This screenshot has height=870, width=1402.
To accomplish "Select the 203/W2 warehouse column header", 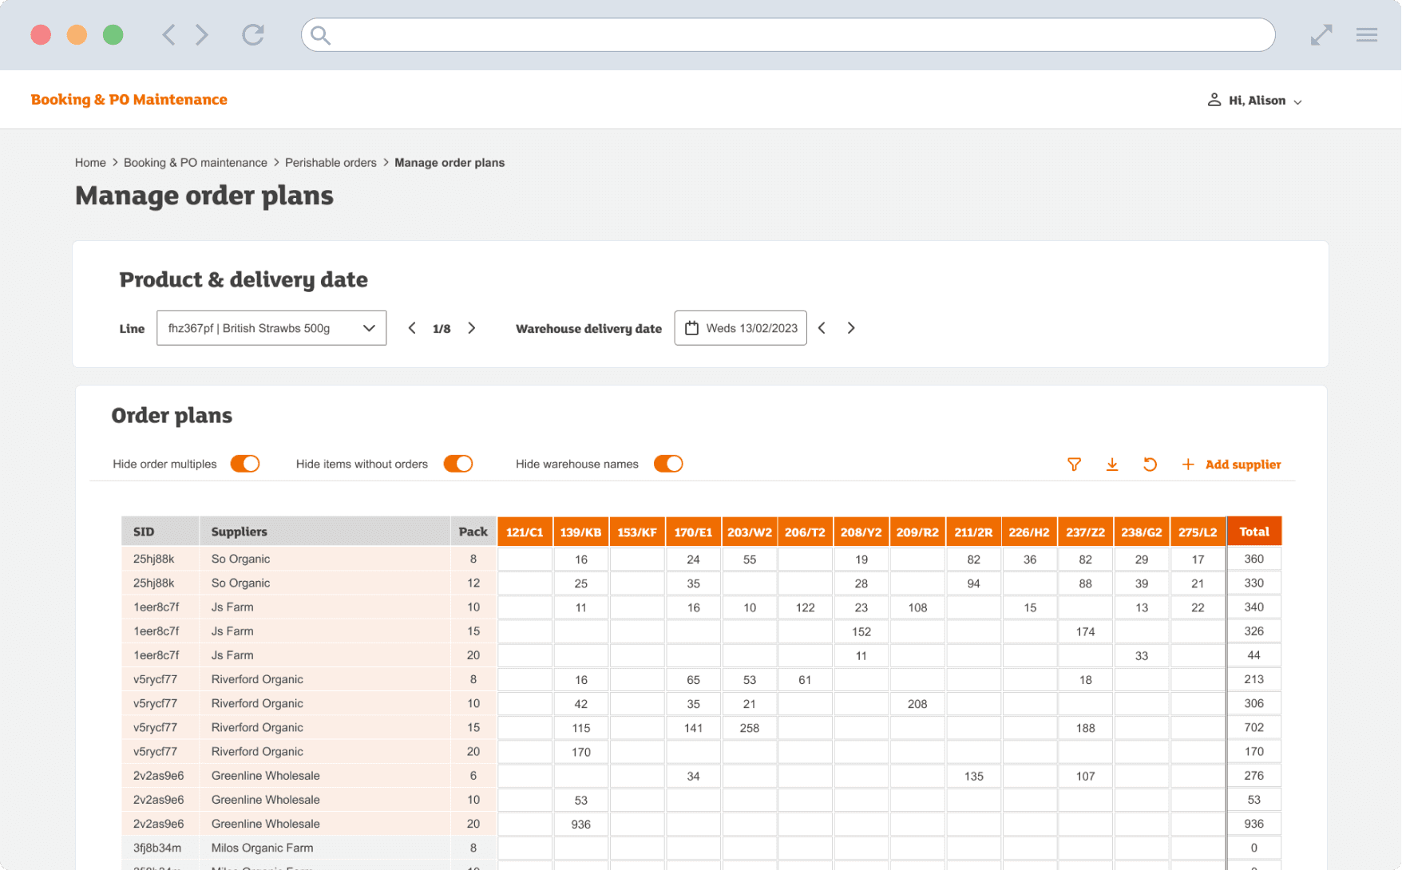I will pyautogui.click(x=750, y=532).
